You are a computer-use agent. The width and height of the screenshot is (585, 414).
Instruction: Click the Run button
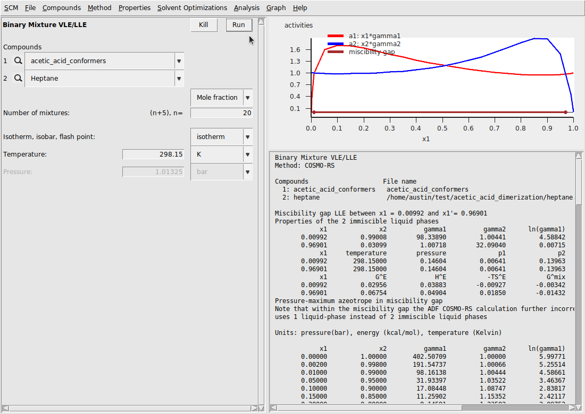(239, 25)
